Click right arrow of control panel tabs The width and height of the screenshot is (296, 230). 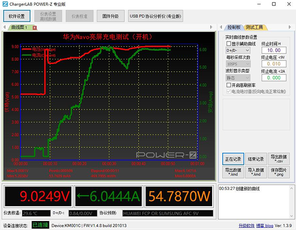(x=289, y=27)
